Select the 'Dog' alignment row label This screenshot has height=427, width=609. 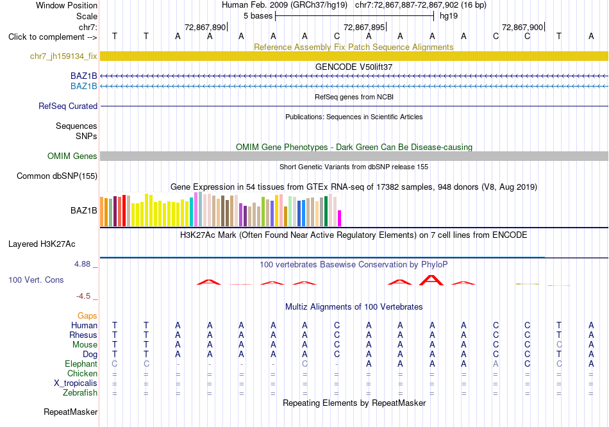pos(90,355)
